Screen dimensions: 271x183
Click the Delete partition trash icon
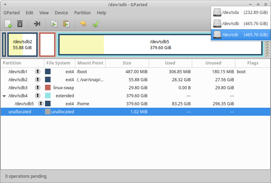(20, 24)
